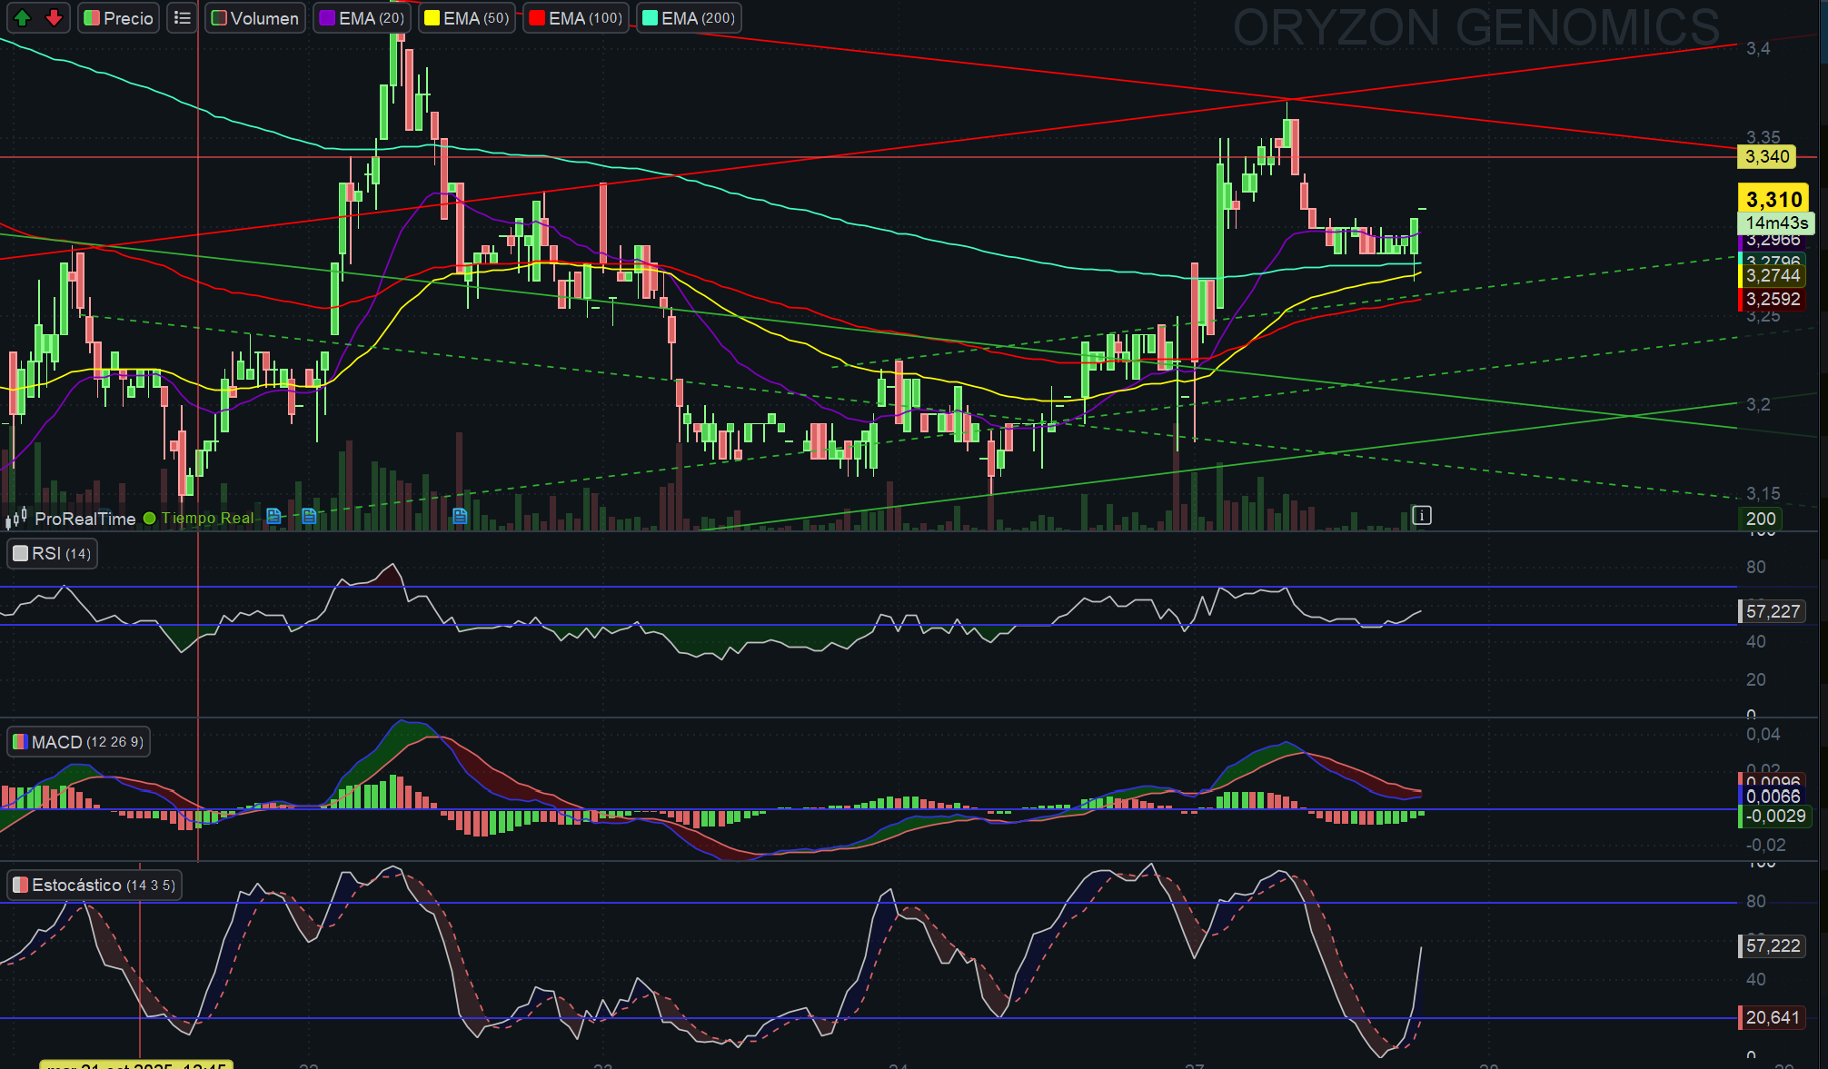1828x1069 pixels.
Task: Click the turquoise EMA (200) color swatch
Action: pos(651,18)
